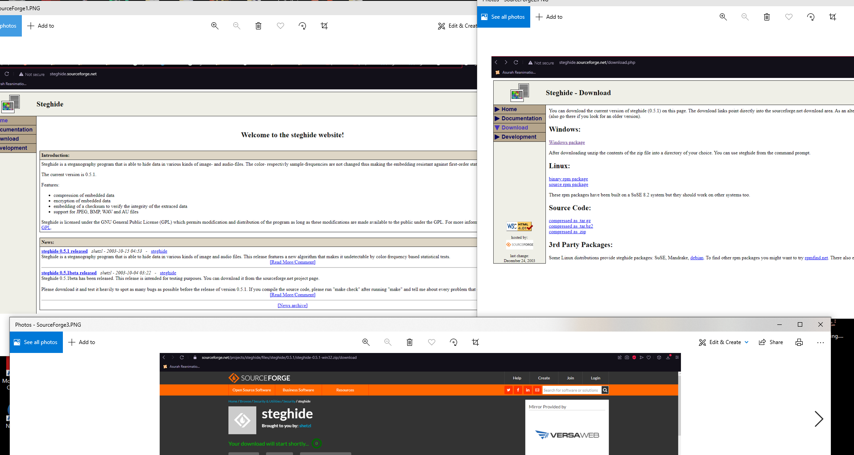Delete photo in SourceForge3 window

409,342
